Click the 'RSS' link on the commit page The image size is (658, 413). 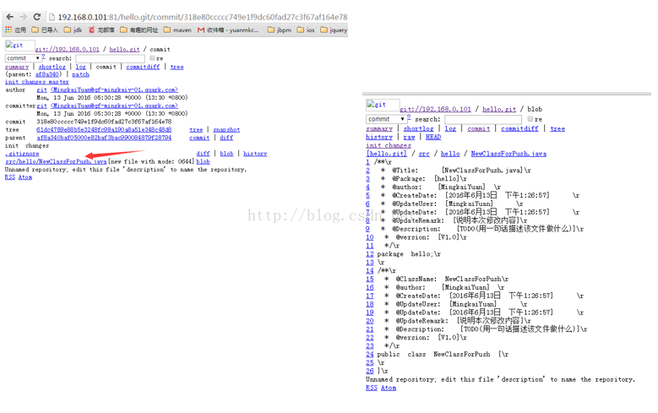pyautogui.click(x=10, y=177)
